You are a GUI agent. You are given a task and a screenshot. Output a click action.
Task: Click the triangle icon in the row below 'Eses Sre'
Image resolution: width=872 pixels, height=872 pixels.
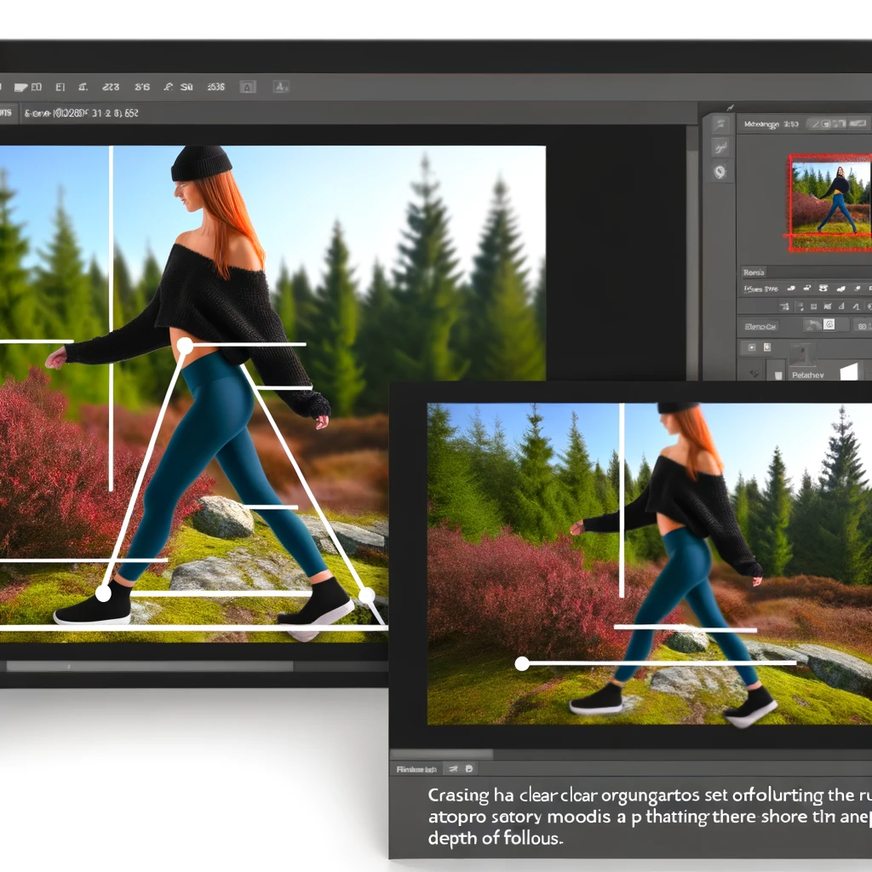click(x=841, y=307)
